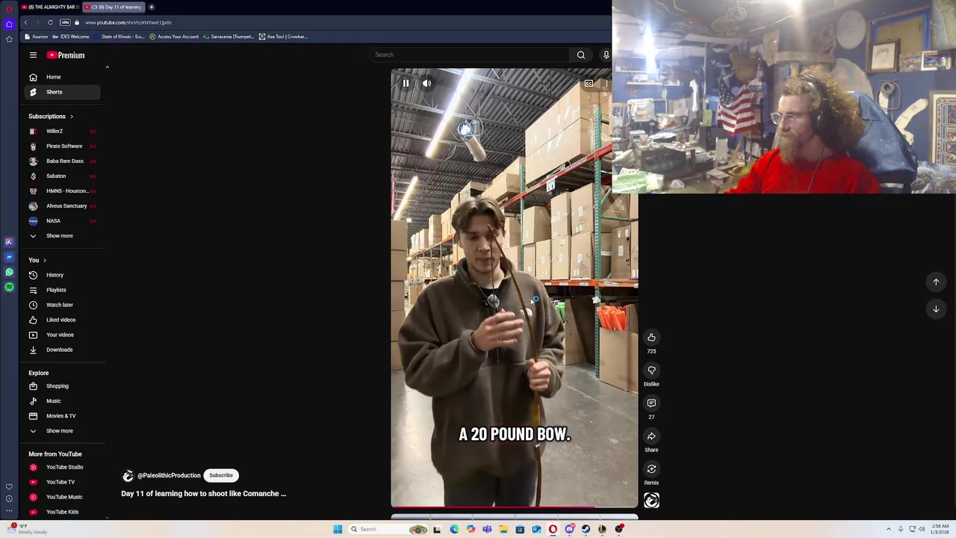Open Your videos
The height and width of the screenshot is (538, 956).
click(x=63, y=335)
